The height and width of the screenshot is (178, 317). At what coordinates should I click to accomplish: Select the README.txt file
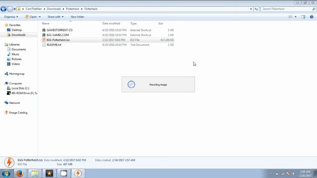pyautogui.click(x=54, y=45)
